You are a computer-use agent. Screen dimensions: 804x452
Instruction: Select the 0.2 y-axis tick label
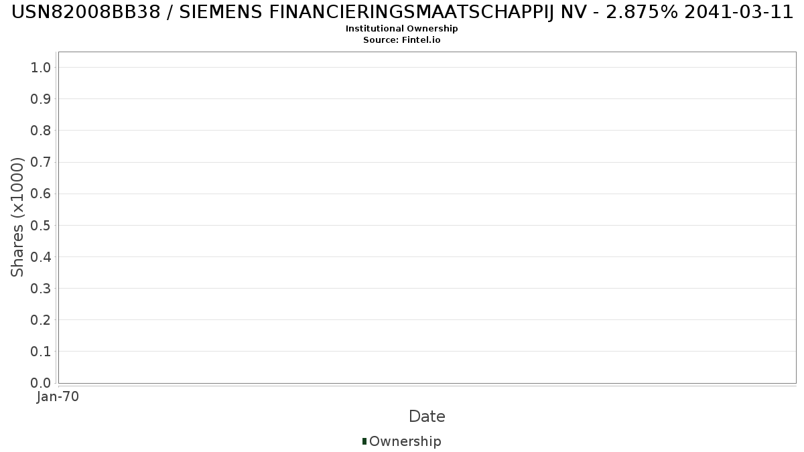click(41, 319)
